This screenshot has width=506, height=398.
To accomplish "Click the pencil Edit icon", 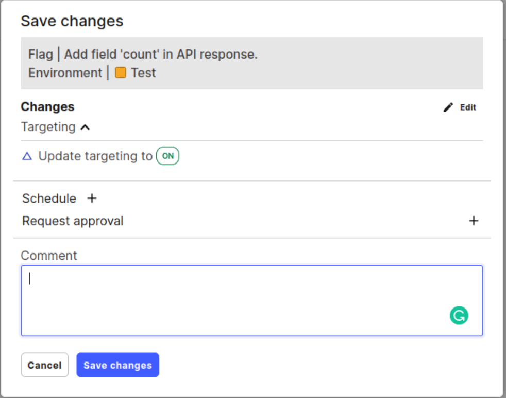I will point(449,107).
